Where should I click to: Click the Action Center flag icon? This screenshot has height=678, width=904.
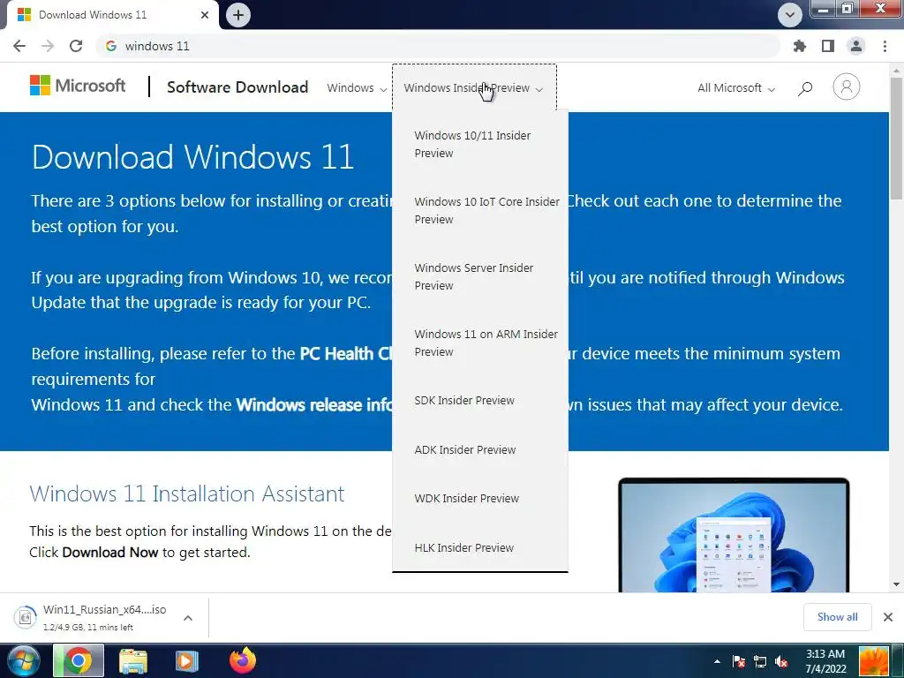click(739, 661)
